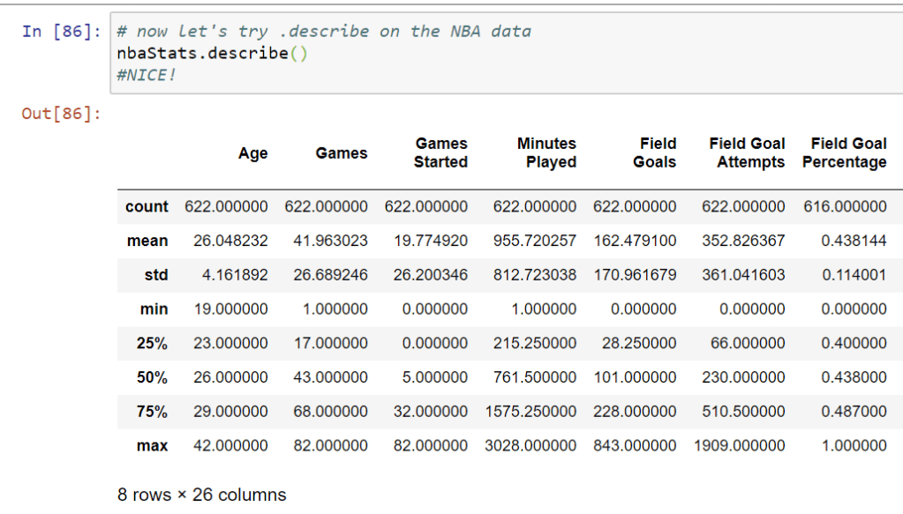The height and width of the screenshot is (514, 903).
Task: Click the max Minutes Played value 3028.000000
Action: pyautogui.click(x=531, y=446)
